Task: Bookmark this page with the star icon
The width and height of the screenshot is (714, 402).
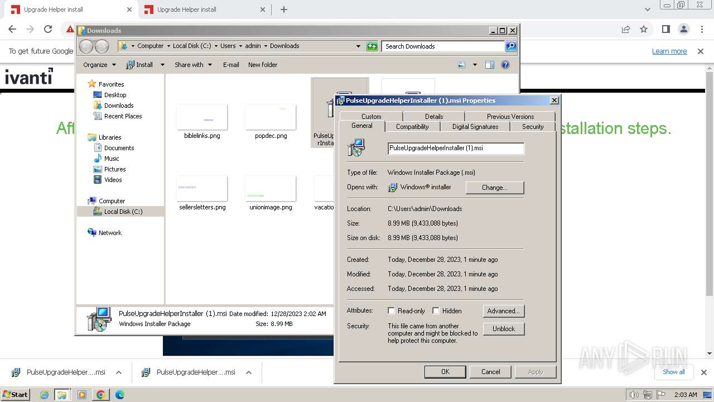Action: pyautogui.click(x=644, y=29)
